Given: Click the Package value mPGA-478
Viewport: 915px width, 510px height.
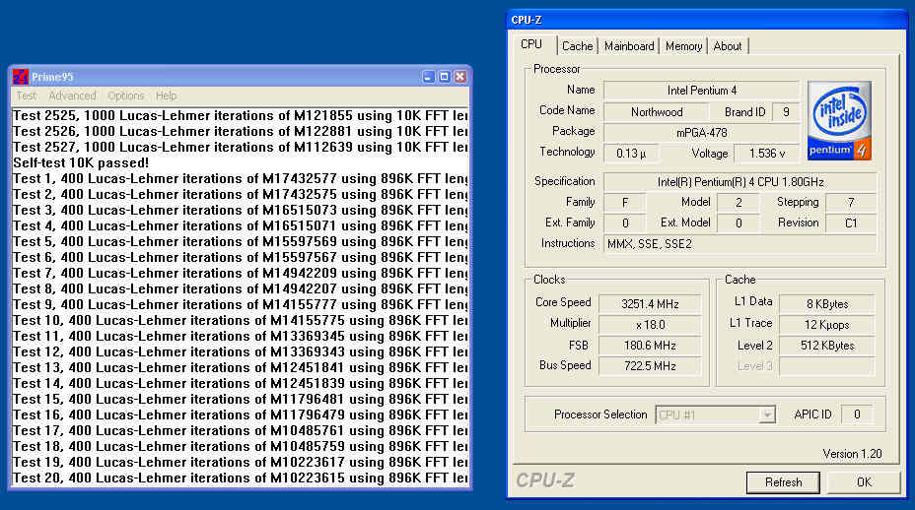Looking at the screenshot, I should pos(701,133).
